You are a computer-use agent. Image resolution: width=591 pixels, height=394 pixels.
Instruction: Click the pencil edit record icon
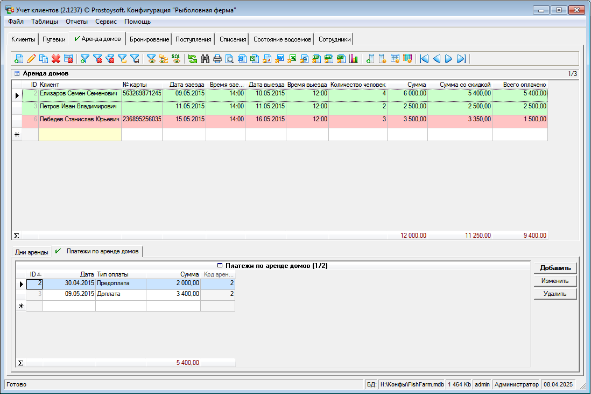pos(31,59)
